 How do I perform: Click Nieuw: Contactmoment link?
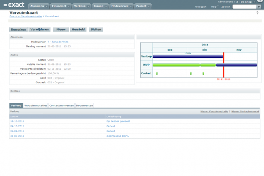[x=245, y=111]
